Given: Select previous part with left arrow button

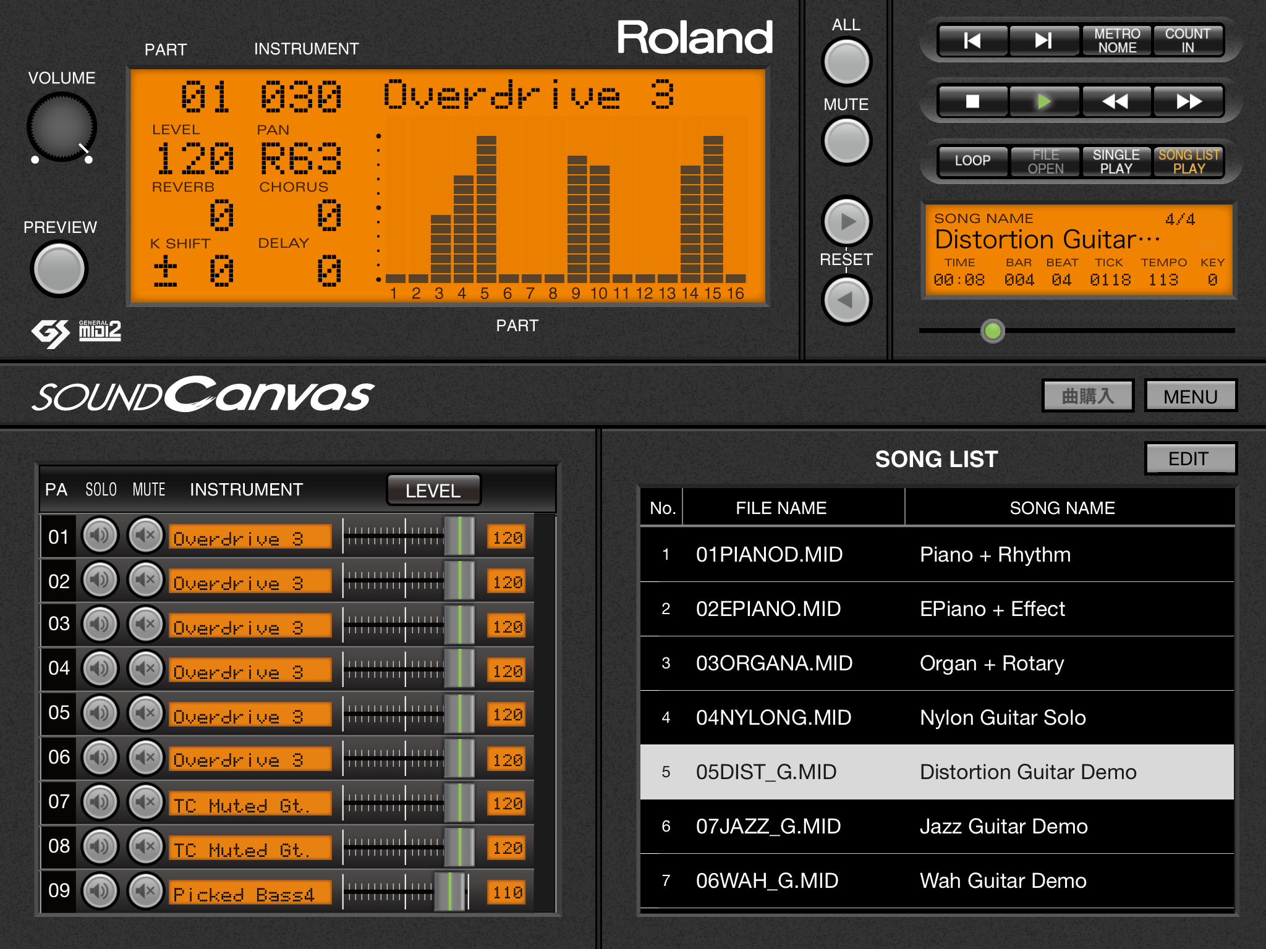Looking at the screenshot, I should tap(847, 300).
